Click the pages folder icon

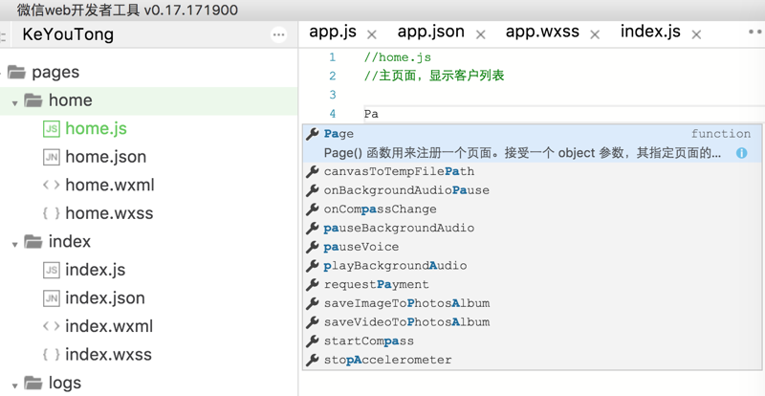click(16, 73)
